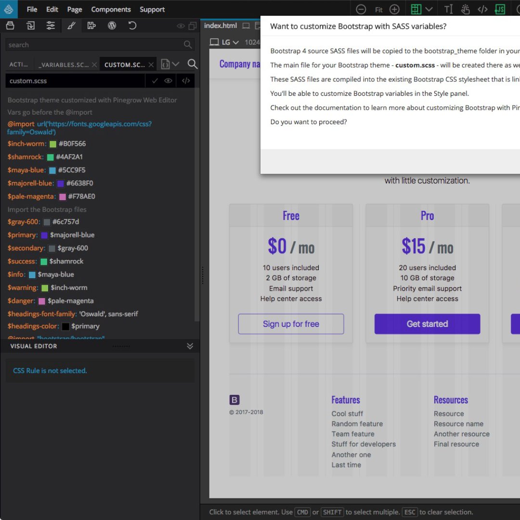Screen dimensions: 520x520
Task: Open the project folder panel icon
Action: (10, 26)
